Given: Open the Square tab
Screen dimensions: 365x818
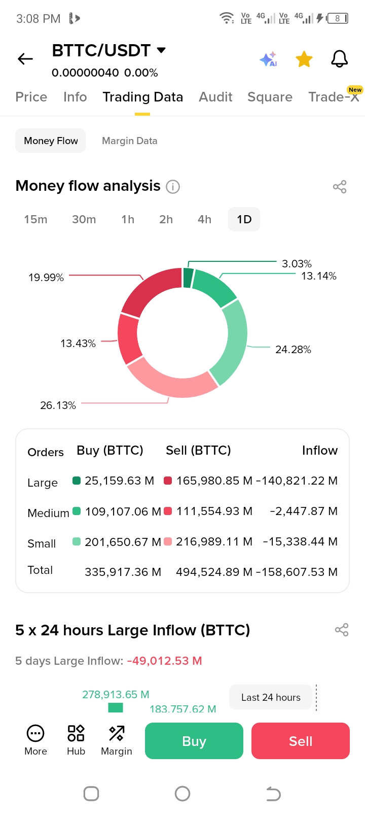Looking at the screenshot, I should [x=270, y=97].
